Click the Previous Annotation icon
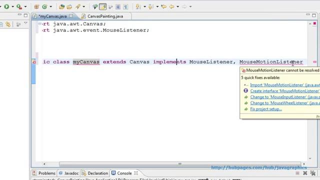Viewport: 320px width, 180px height. [x=151, y=6]
